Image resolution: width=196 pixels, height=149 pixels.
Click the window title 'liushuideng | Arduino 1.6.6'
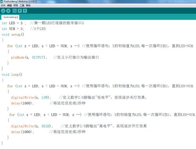[x=19, y=2]
